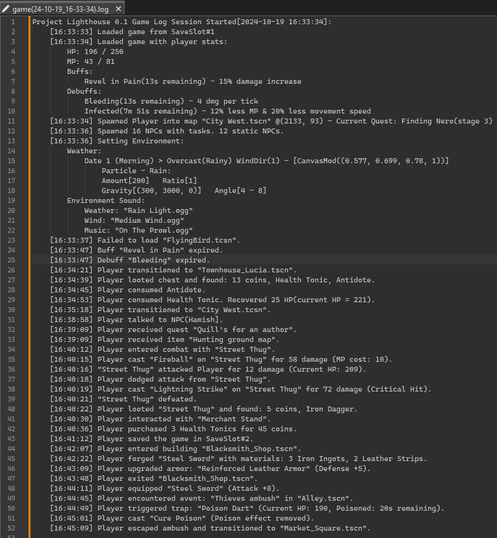Click the triggered trap "Poison Dart" entry
Image resolution: width=497 pixels, height=538 pixels.
[x=247, y=508]
